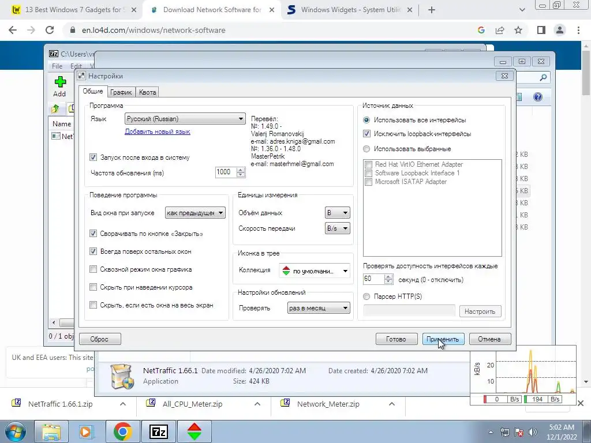Open 'Объём данных' units dropdown
Image resolution: width=591 pixels, height=443 pixels.
tap(337, 213)
